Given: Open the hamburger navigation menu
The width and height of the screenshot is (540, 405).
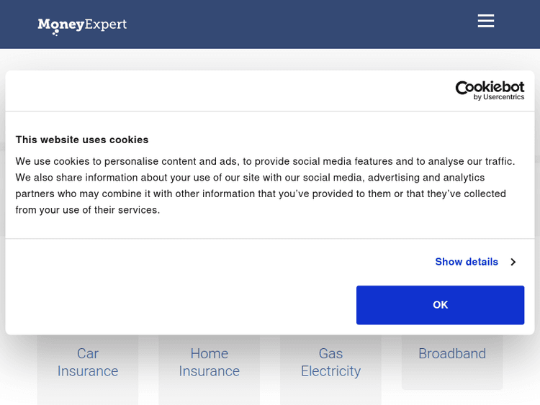Looking at the screenshot, I should tap(486, 21).
